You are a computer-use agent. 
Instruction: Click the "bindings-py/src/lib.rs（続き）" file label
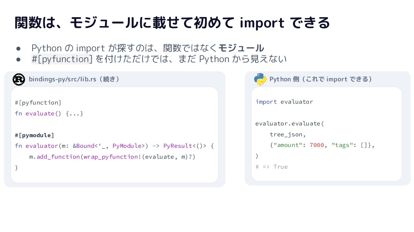74,79
